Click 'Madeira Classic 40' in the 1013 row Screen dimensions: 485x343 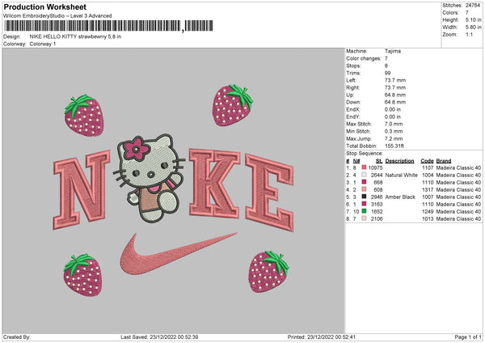[458, 218]
